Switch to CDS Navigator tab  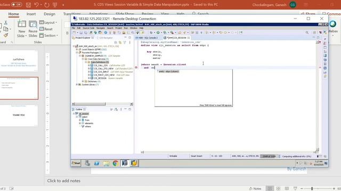(106, 38)
